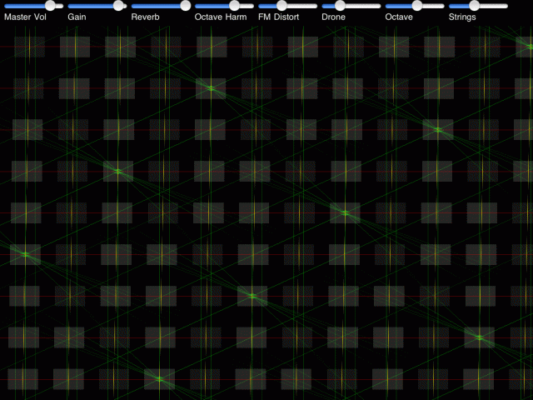Select the Octave Harm slider knob
This screenshot has width=533, height=400.
tap(234, 6)
